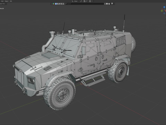
Task: Select the side step board under doors
Action: tap(94, 79)
